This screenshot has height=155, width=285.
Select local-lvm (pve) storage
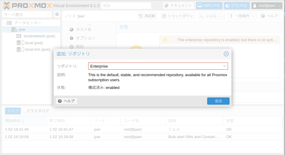[37, 49]
